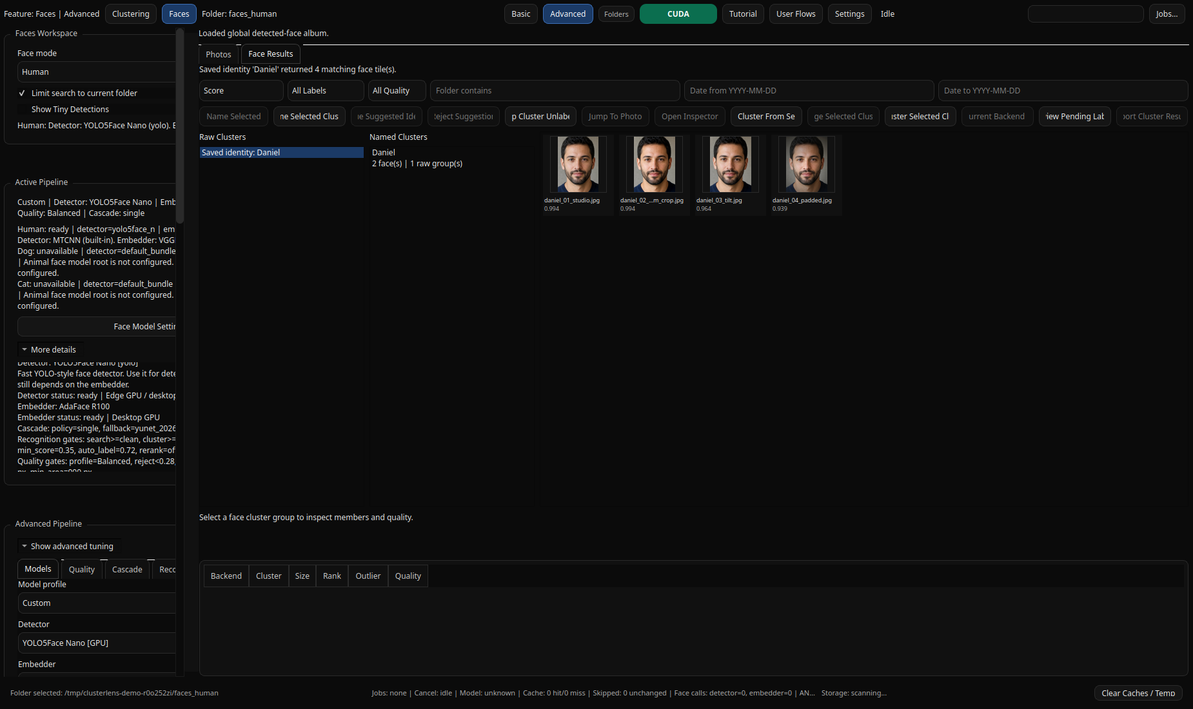This screenshot has width=1193, height=709.
Task: Open the Clustering feature tab
Action: point(130,14)
